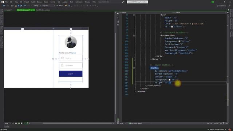The height and width of the screenshot is (131, 233).
Task: Open the Tools menu
Action: [71, 2]
